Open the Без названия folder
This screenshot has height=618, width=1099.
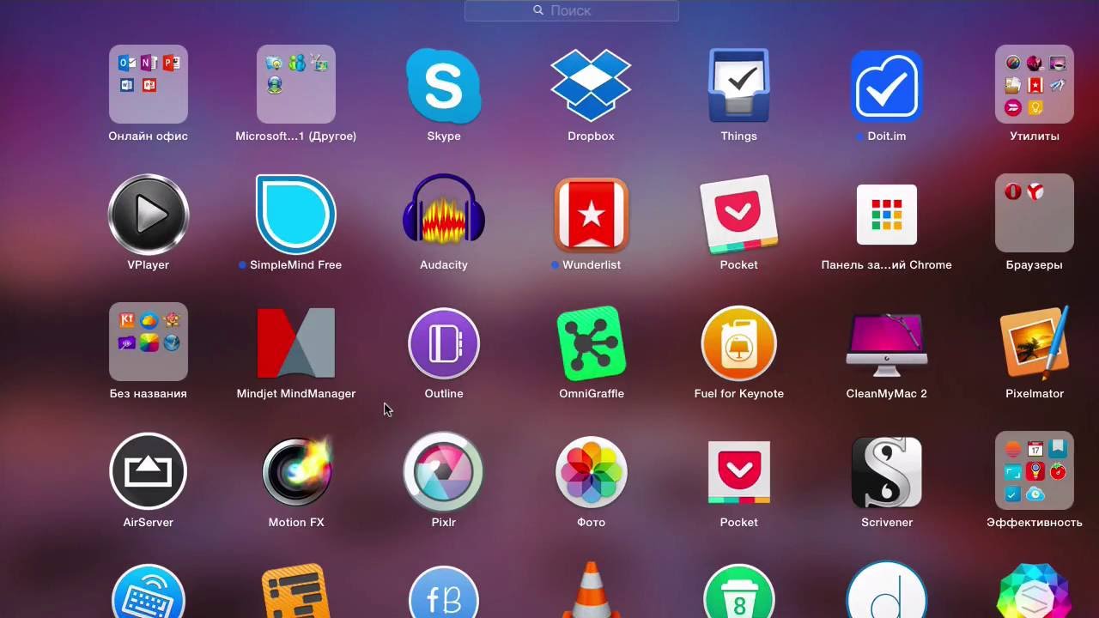[x=149, y=342]
